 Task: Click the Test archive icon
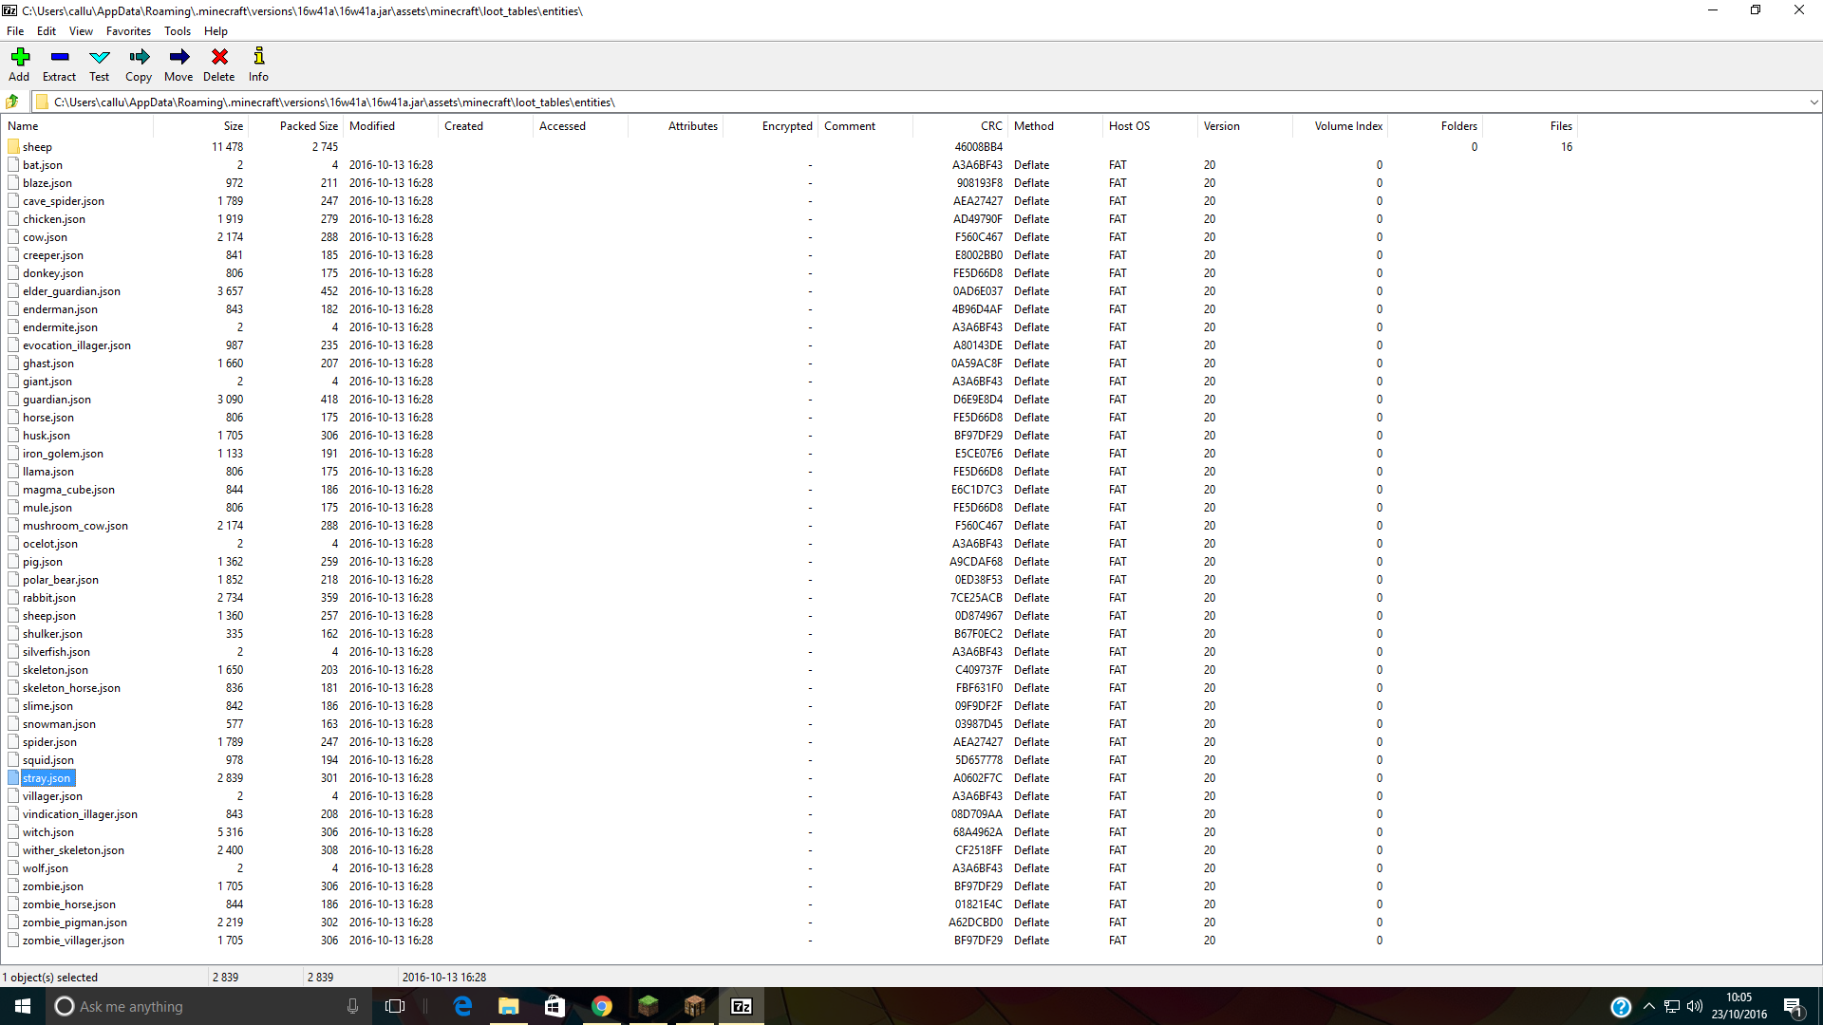(99, 58)
